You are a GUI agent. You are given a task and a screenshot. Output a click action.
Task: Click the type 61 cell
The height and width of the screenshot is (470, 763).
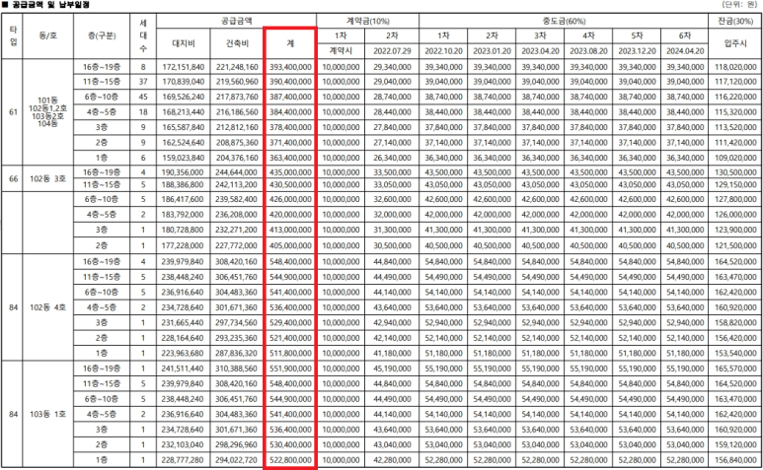[13, 112]
